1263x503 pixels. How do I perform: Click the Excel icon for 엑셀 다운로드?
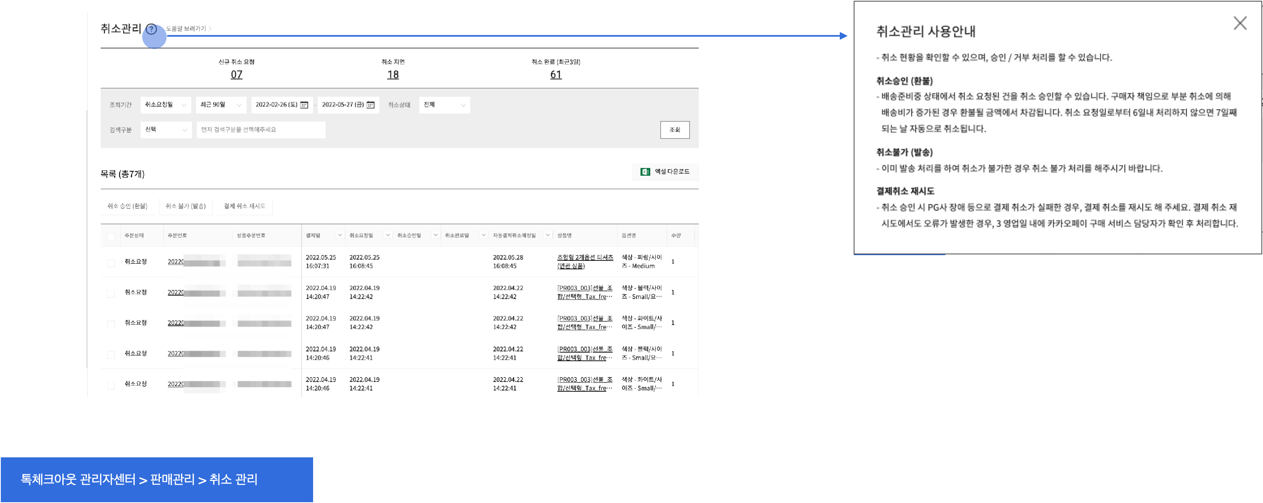click(645, 172)
